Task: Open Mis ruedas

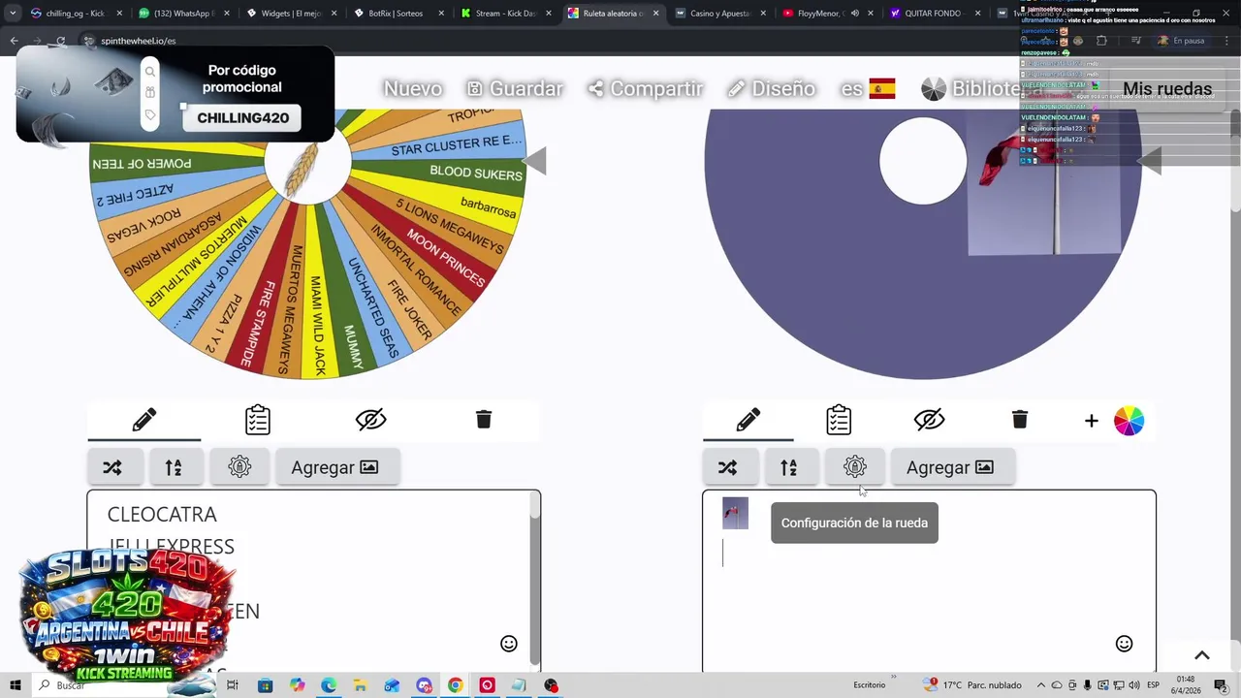Action: 1167,88
